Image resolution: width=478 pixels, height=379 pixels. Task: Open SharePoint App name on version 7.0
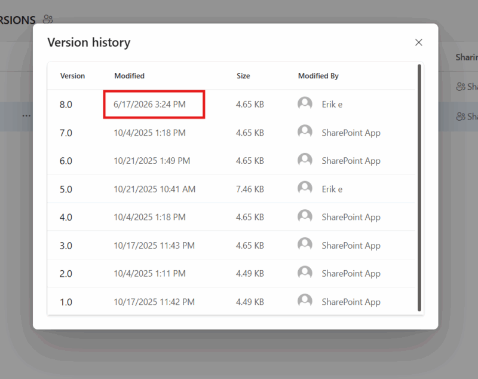click(351, 133)
